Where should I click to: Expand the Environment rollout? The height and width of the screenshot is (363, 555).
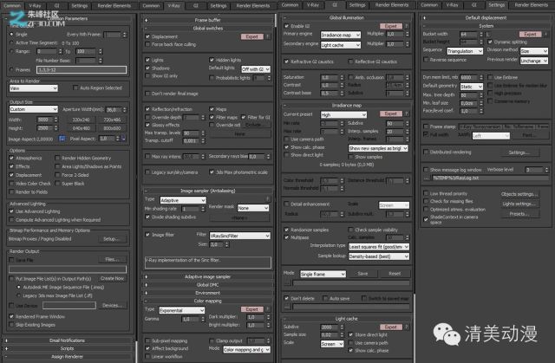click(208, 293)
